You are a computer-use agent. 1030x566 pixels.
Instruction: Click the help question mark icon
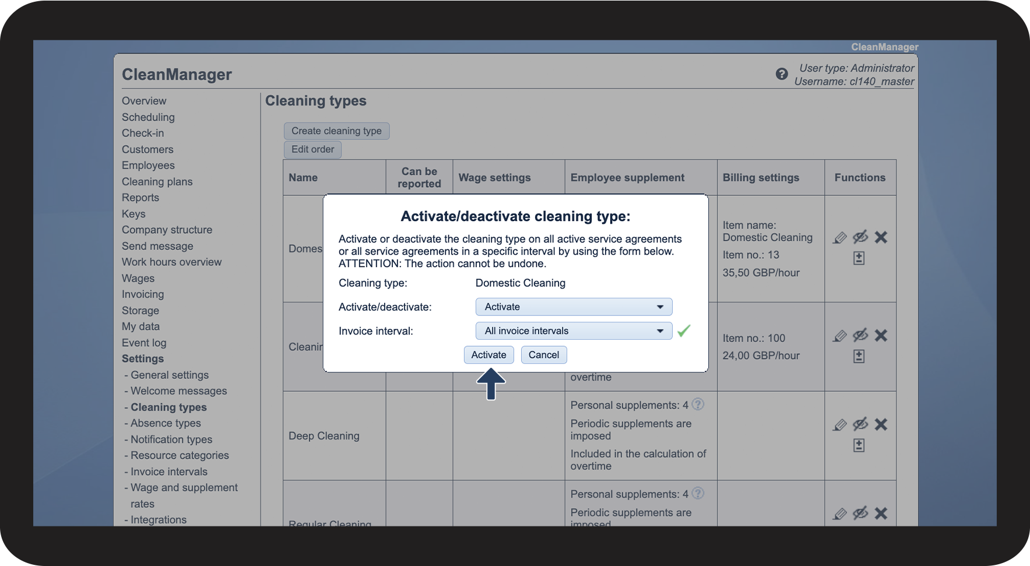click(782, 74)
